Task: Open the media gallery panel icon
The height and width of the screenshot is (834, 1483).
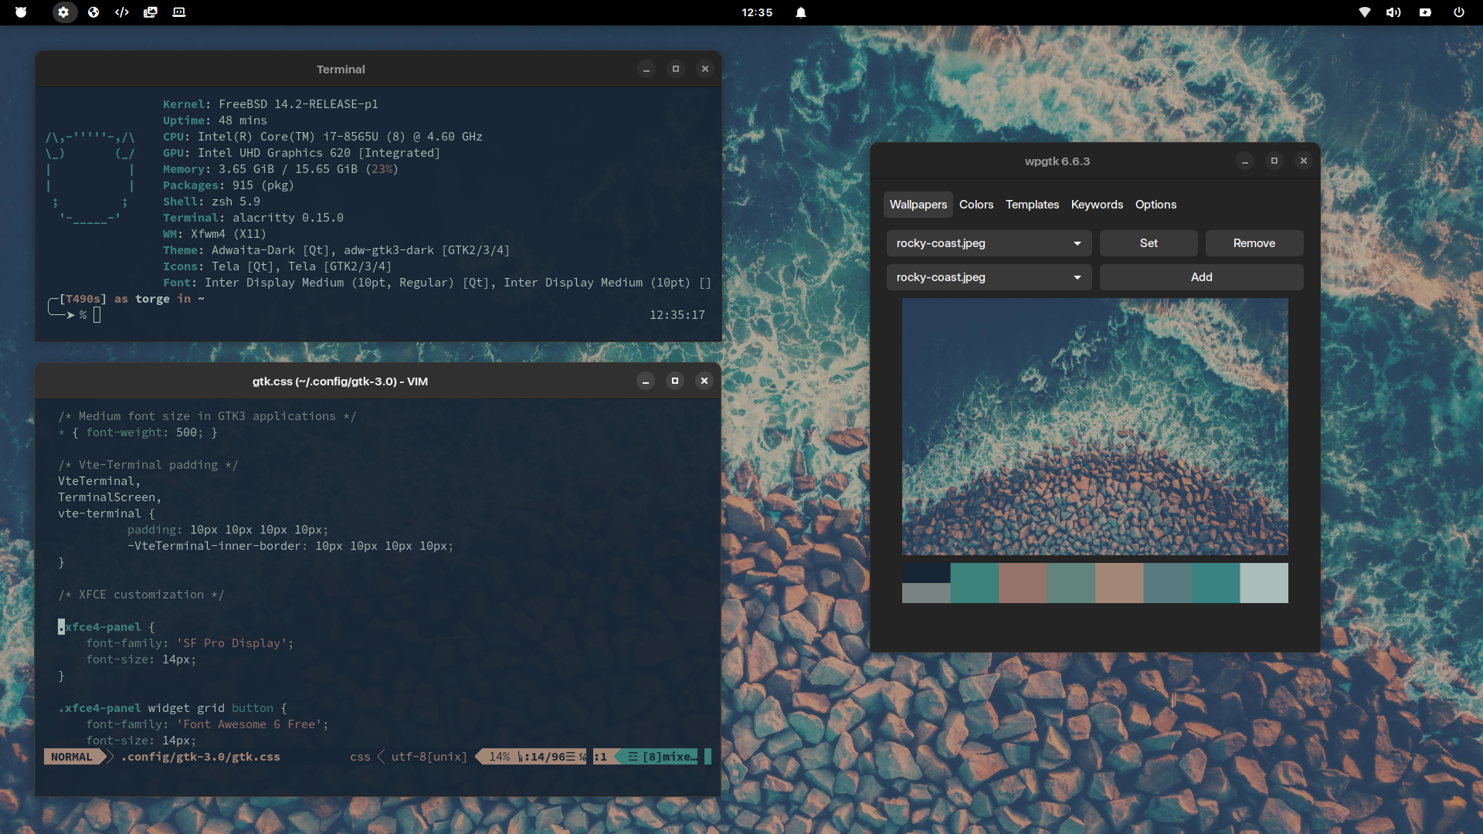Action: click(x=151, y=12)
